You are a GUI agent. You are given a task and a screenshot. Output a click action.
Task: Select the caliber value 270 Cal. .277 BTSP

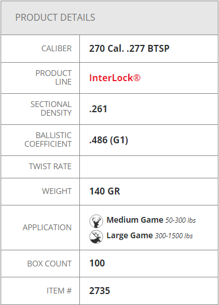point(129,48)
